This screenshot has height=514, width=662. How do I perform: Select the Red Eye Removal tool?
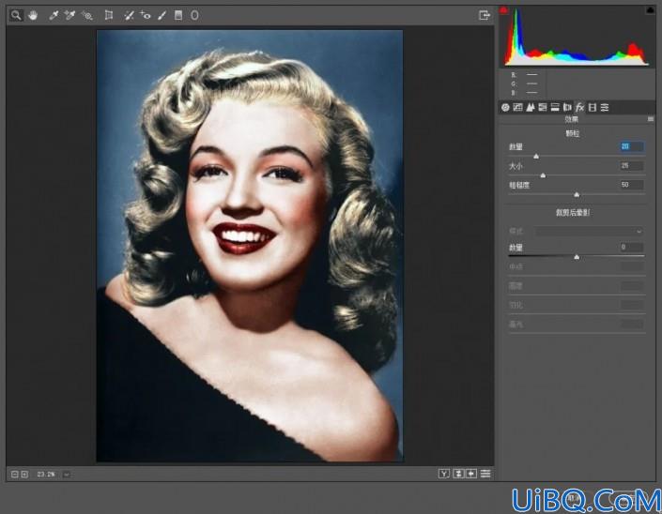pyautogui.click(x=146, y=16)
